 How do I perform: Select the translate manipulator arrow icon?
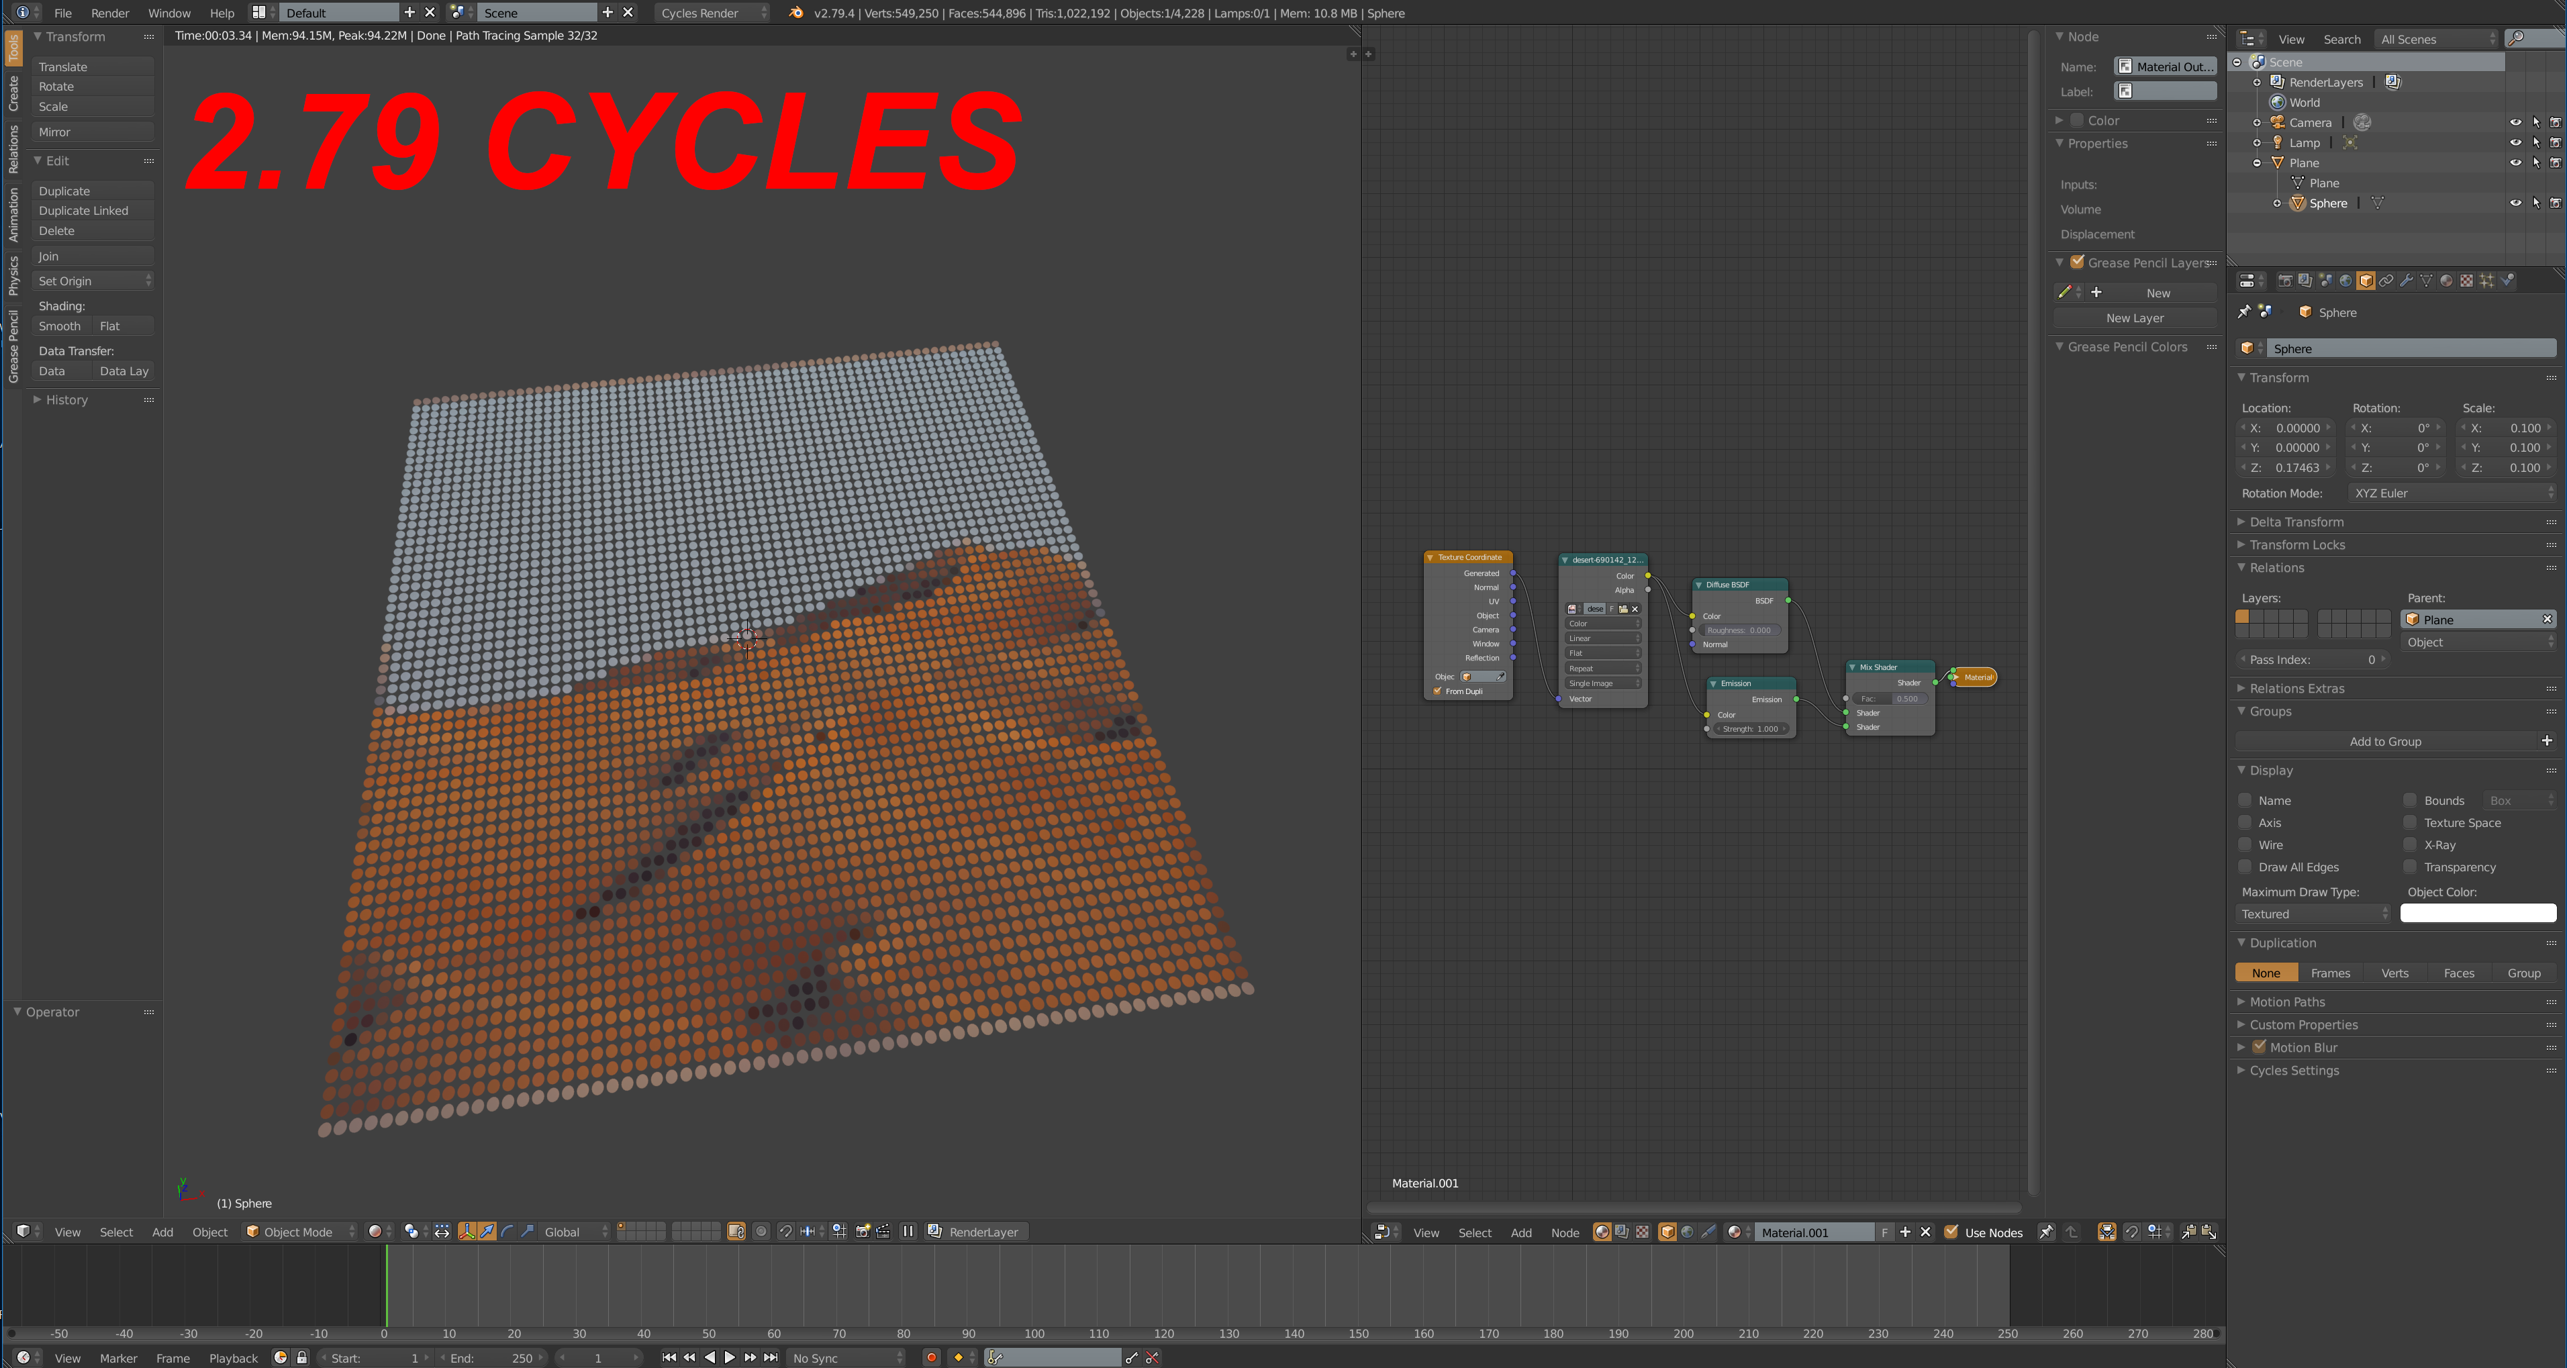coord(486,1232)
